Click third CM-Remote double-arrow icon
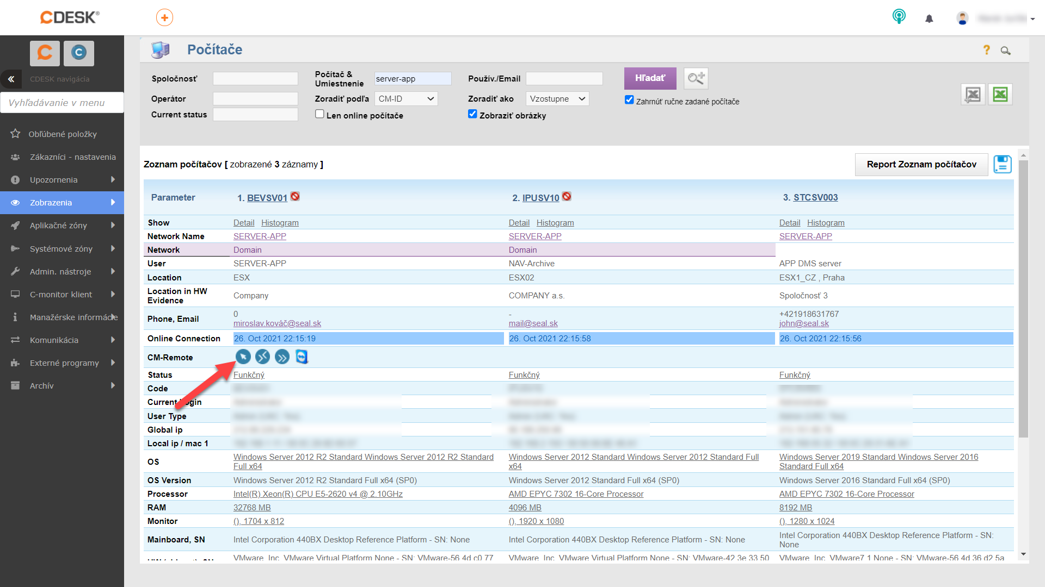The height and width of the screenshot is (587, 1045). pos(282,357)
